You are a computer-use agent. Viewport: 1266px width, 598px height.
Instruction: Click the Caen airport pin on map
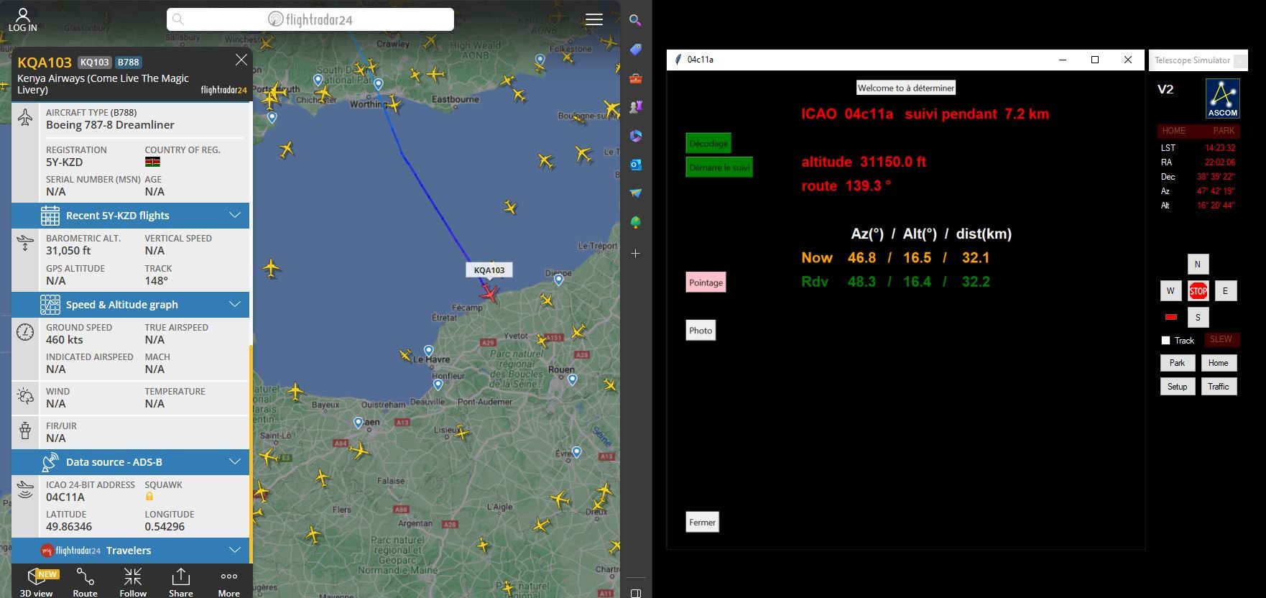coord(358,423)
